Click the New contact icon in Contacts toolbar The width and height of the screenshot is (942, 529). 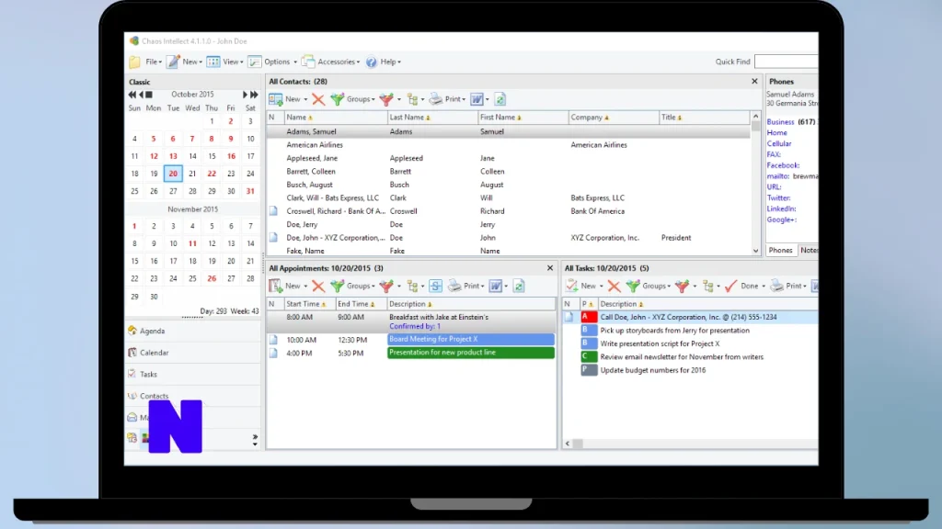click(276, 99)
